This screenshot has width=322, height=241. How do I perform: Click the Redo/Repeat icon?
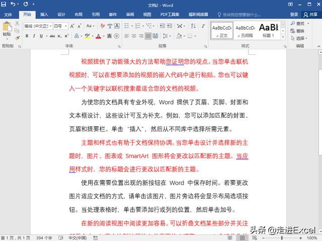(26, 4)
